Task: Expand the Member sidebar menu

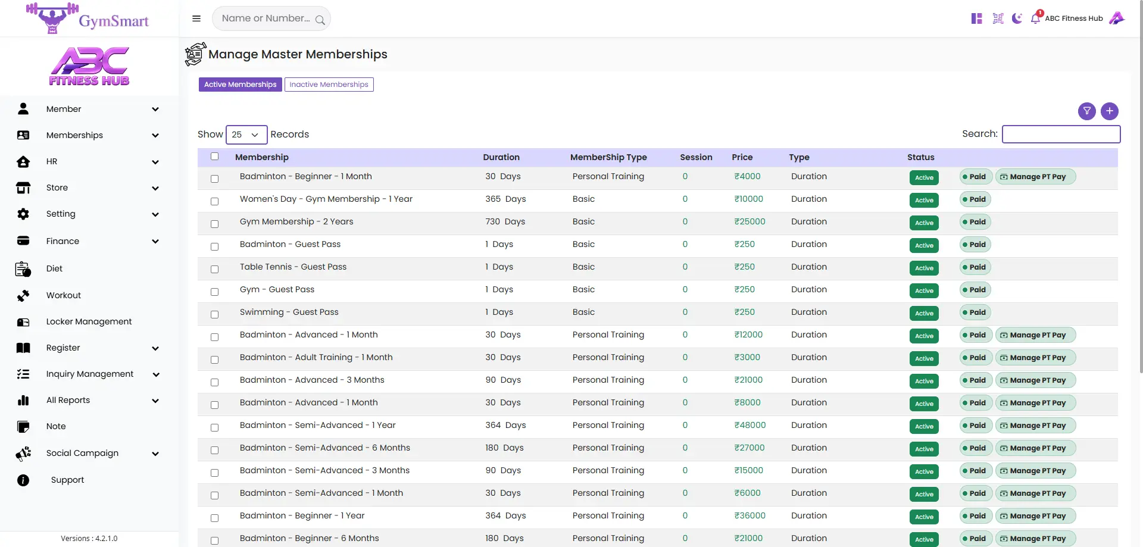Action: click(x=89, y=109)
